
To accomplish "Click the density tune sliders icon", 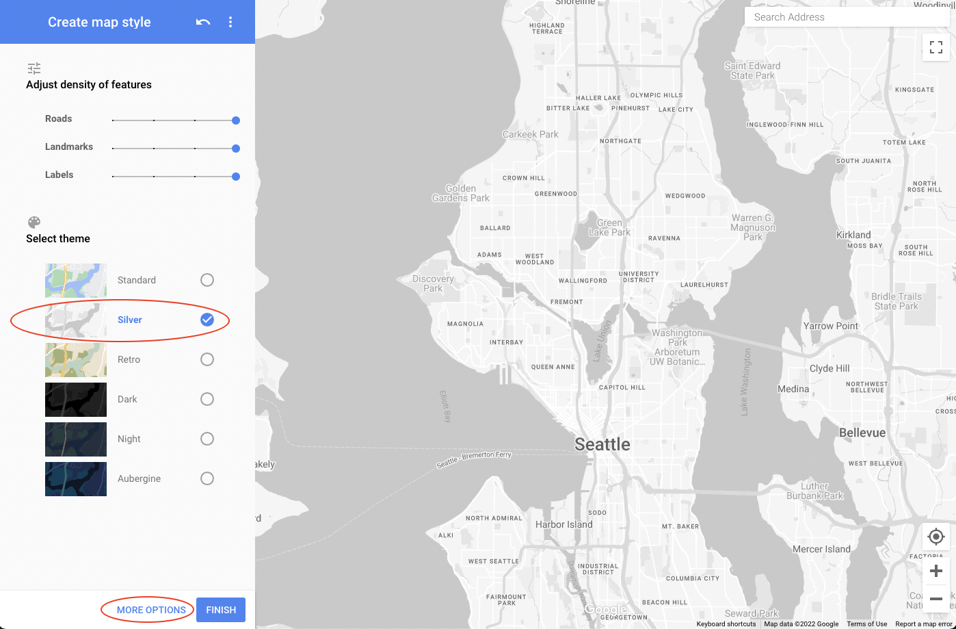I will click(x=34, y=68).
